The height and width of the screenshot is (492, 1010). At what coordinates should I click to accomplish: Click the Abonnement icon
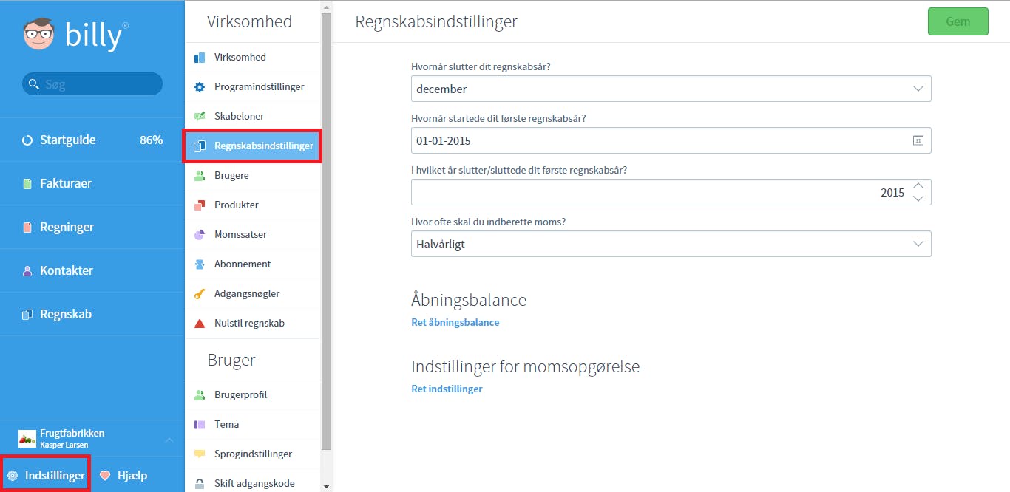pos(199,264)
